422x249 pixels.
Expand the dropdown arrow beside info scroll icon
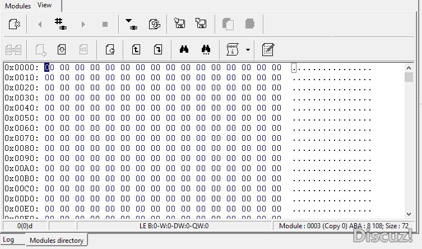[x=248, y=49]
